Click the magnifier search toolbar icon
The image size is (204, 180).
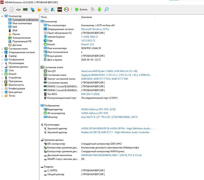tap(106, 9)
